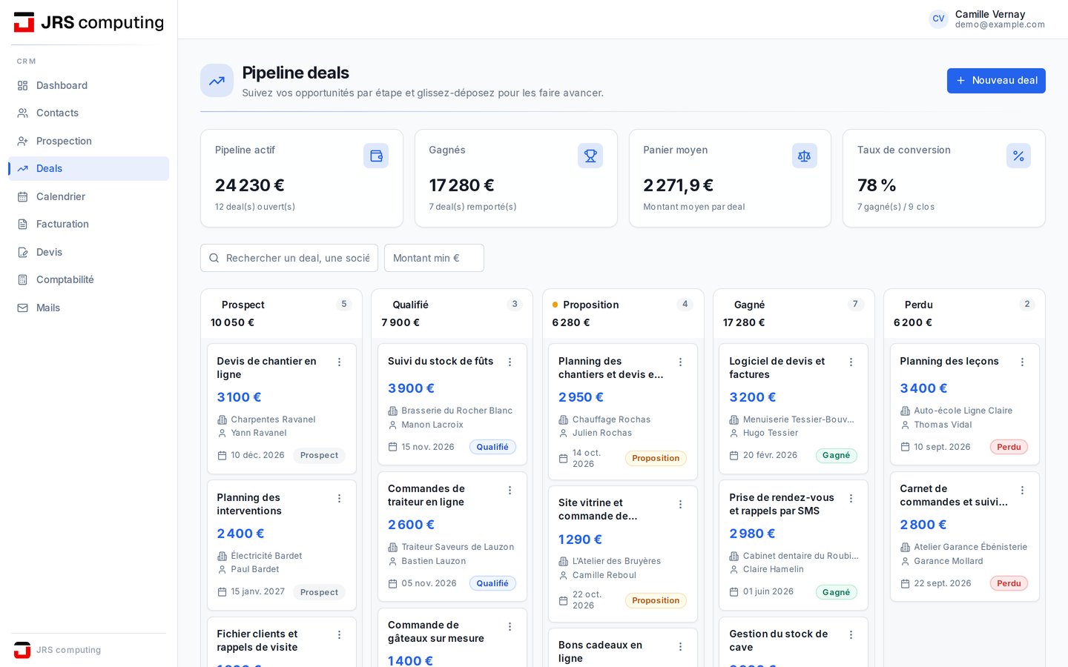Click Camille Vernay account name
Screen dimensions: 1068x667
[x=990, y=14]
